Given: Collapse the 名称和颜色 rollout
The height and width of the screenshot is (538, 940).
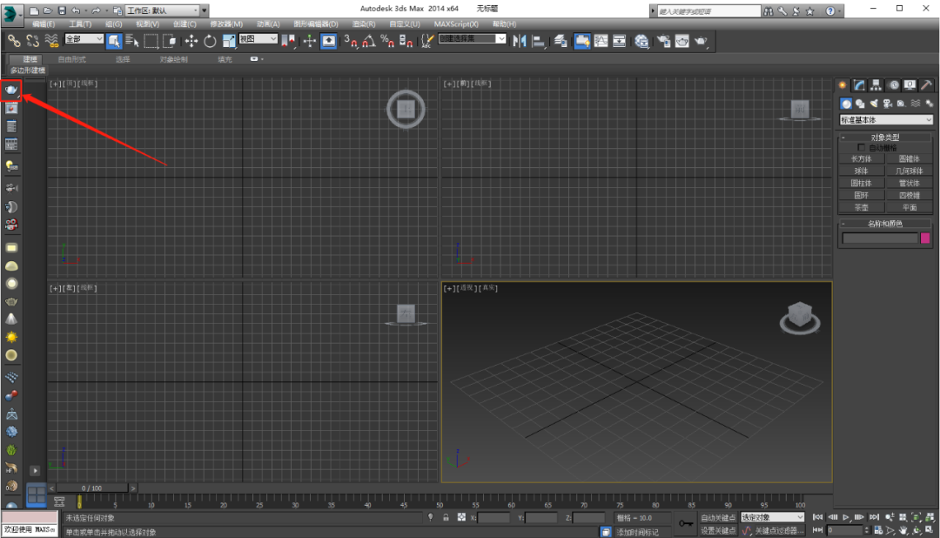Looking at the screenshot, I should [885, 224].
